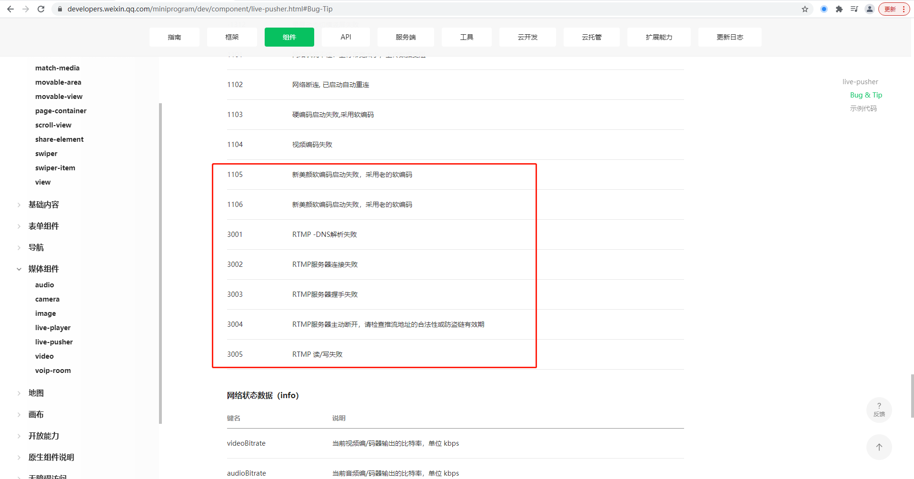Select the audioBitrate key name
Viewport: 914px width, 479px height.
(247, 473)
